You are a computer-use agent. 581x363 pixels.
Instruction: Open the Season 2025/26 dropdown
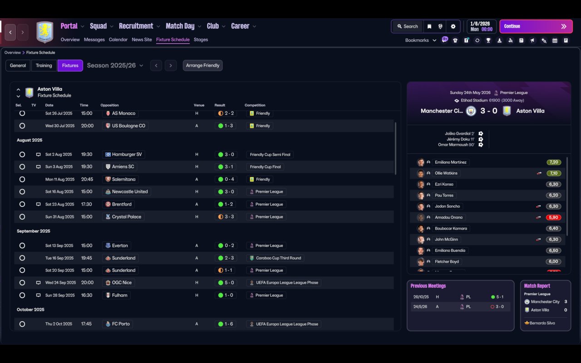[x=115, y=65]
